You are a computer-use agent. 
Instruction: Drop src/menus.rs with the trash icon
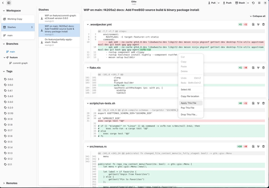[264, 147]
